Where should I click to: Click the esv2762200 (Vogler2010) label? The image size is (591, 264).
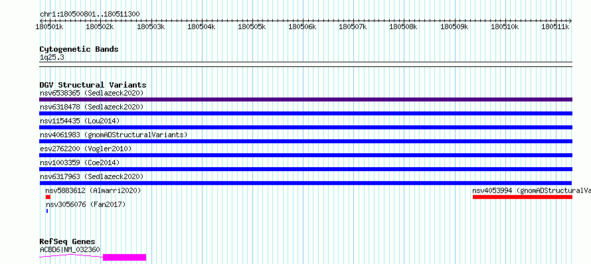click(86, 149)
